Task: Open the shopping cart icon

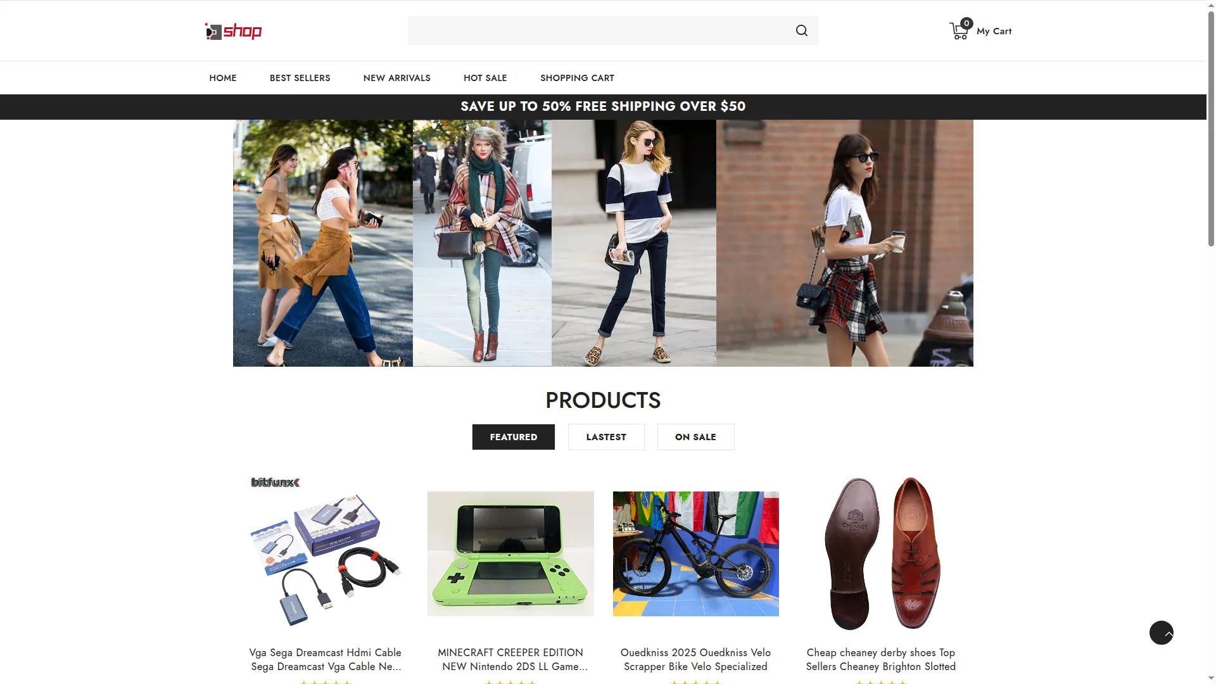Action: click(959, 30)
